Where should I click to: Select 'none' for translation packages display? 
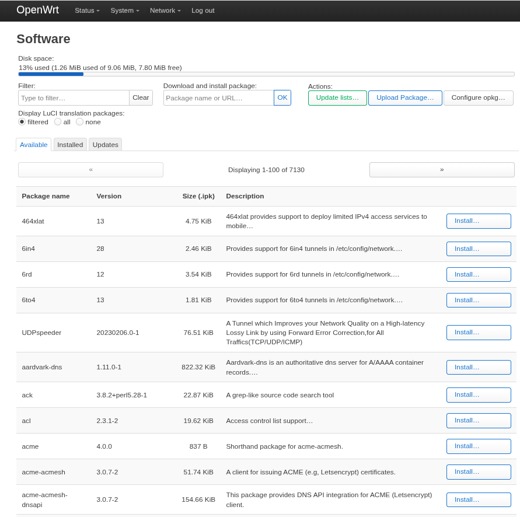(x=80, y=122)
